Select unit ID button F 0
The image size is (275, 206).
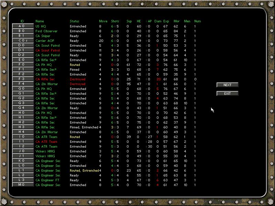23,65
